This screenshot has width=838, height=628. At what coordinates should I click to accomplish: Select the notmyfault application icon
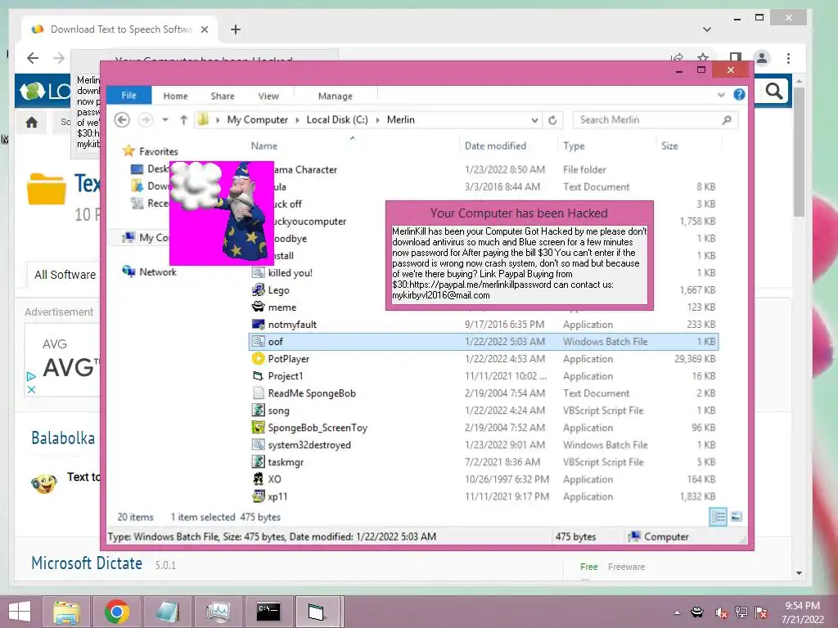click(x=258, y=324)
